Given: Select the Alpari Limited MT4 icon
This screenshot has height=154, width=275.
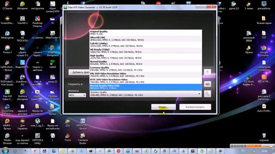Looking at the screenshot, I should [x=52, y=7].
